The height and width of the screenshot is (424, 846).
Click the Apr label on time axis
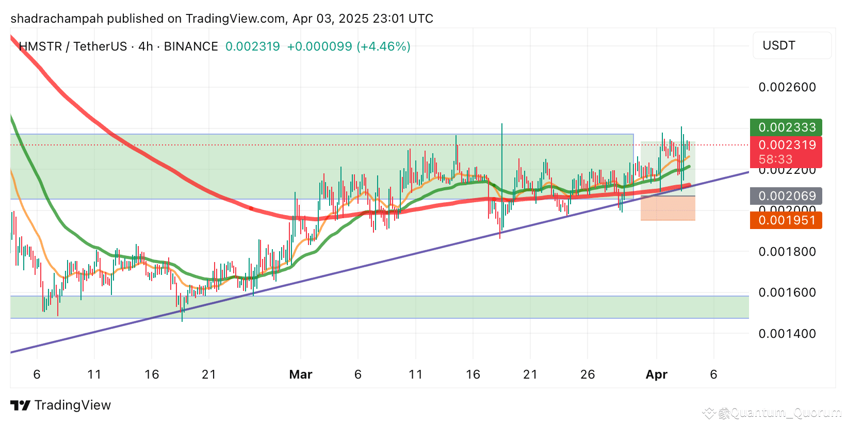(657, 374)
